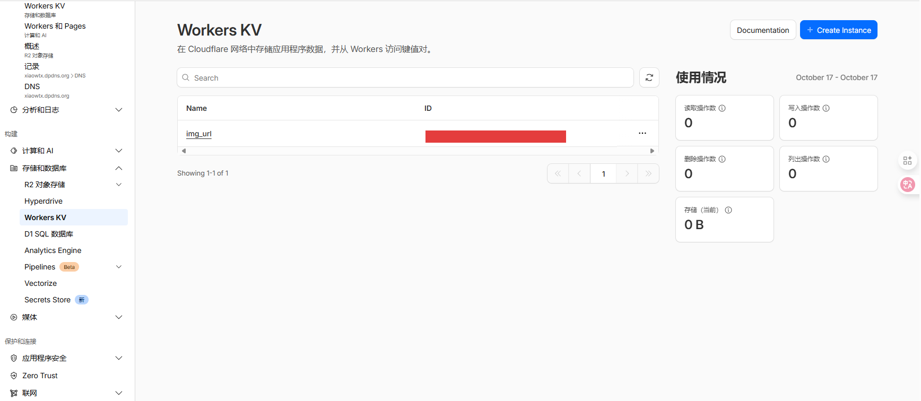Image resolution: width=921 pixels, height=401 pixels.
Task: Click the refresh icon beside the search box
Action: pyautogui.click(x=649, y=77)
